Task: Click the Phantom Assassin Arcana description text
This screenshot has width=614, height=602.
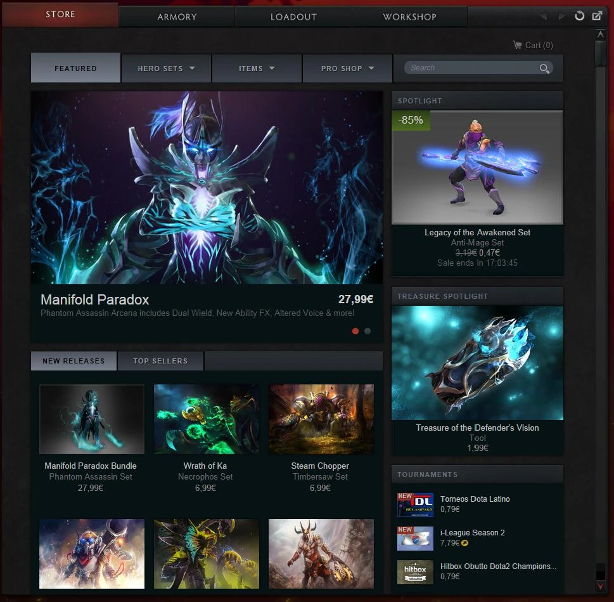Action: 197,313
